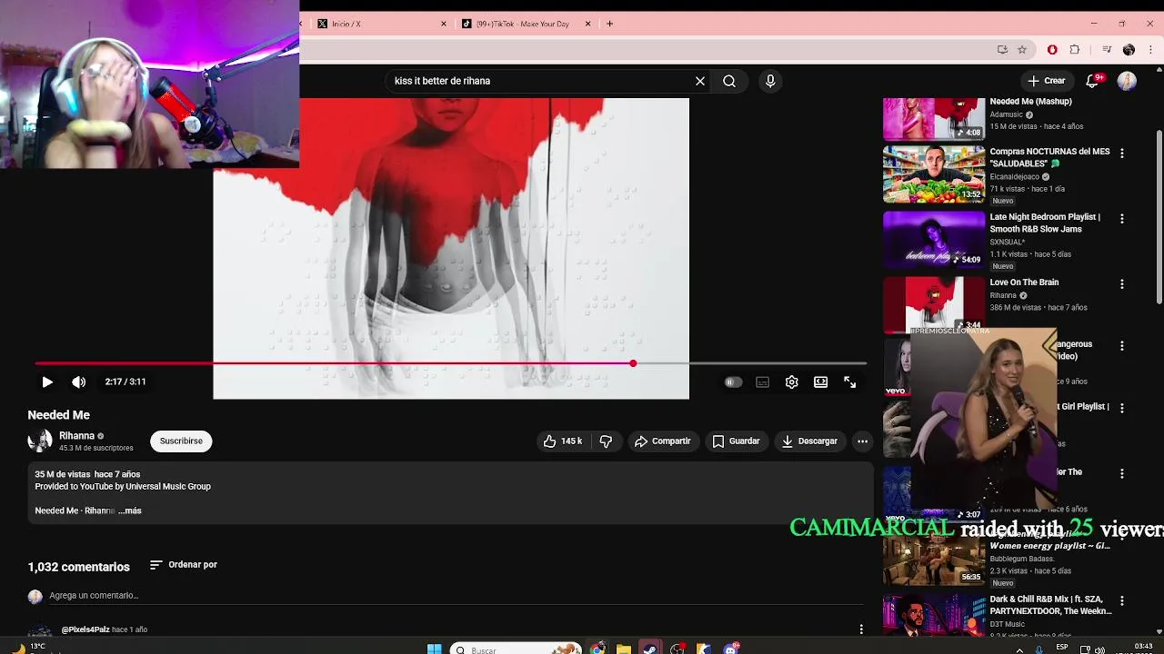The height and width of the screenshot is (654, 1164).
Task: Open Love On The Brain title
Action: (1024, 282)
